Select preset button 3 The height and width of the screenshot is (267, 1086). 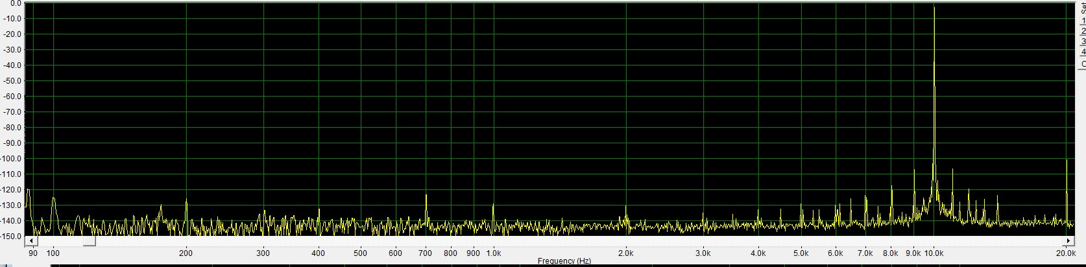pos(1083,42)
